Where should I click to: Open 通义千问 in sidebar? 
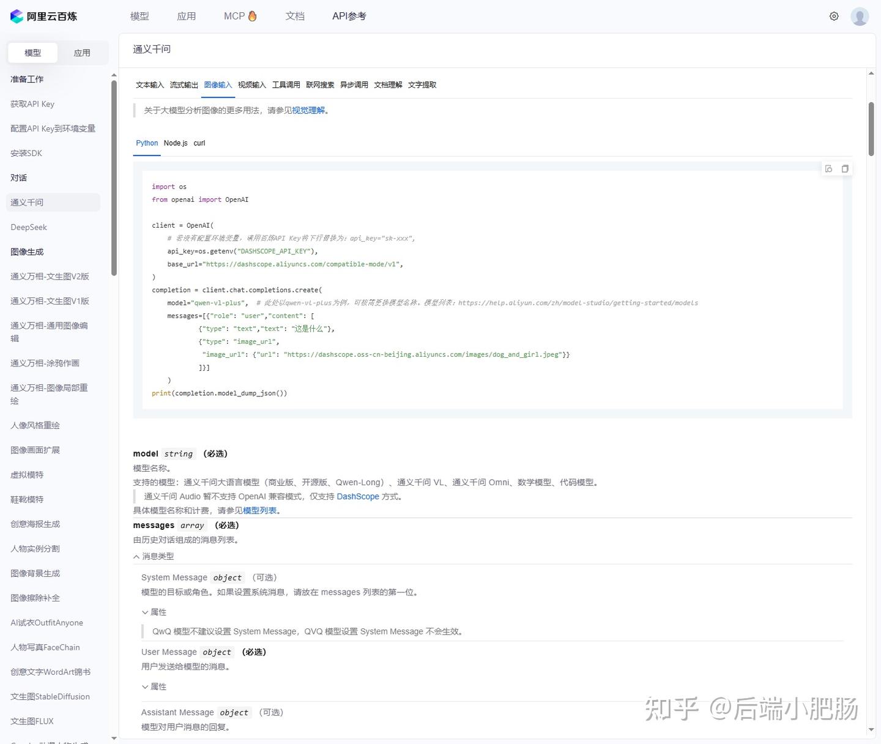pos(53,203)
